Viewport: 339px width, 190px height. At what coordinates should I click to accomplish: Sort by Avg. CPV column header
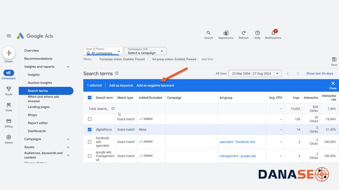pos(275,98)
